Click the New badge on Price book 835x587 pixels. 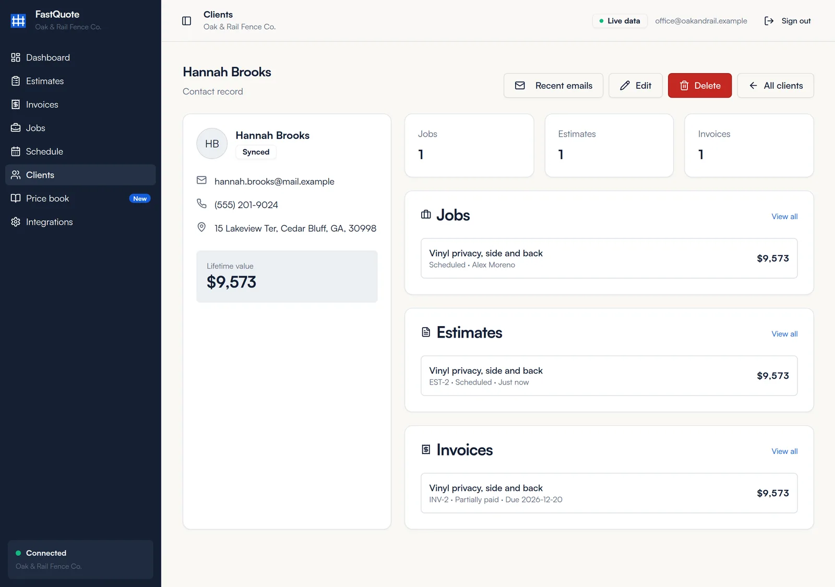click(140, 198)
